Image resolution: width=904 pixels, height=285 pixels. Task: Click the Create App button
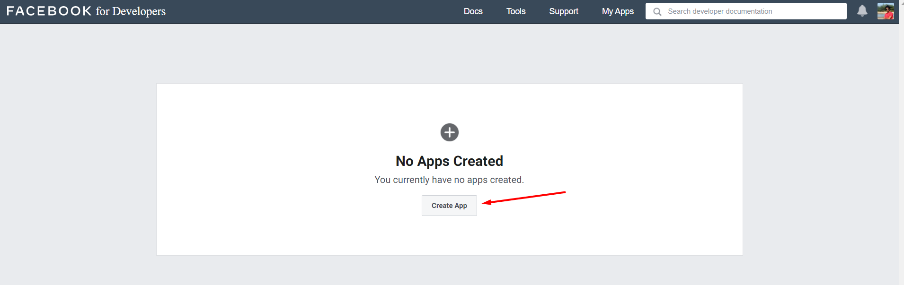click(x=449, y=206)
